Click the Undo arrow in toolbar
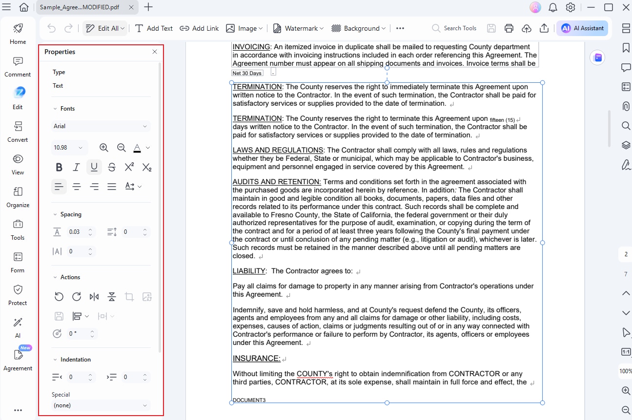This screenshot has height=420, width=632. (51, 28)
